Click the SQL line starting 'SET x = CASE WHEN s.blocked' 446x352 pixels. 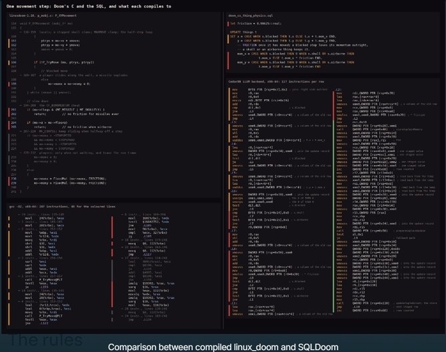(x=283, y=37)
